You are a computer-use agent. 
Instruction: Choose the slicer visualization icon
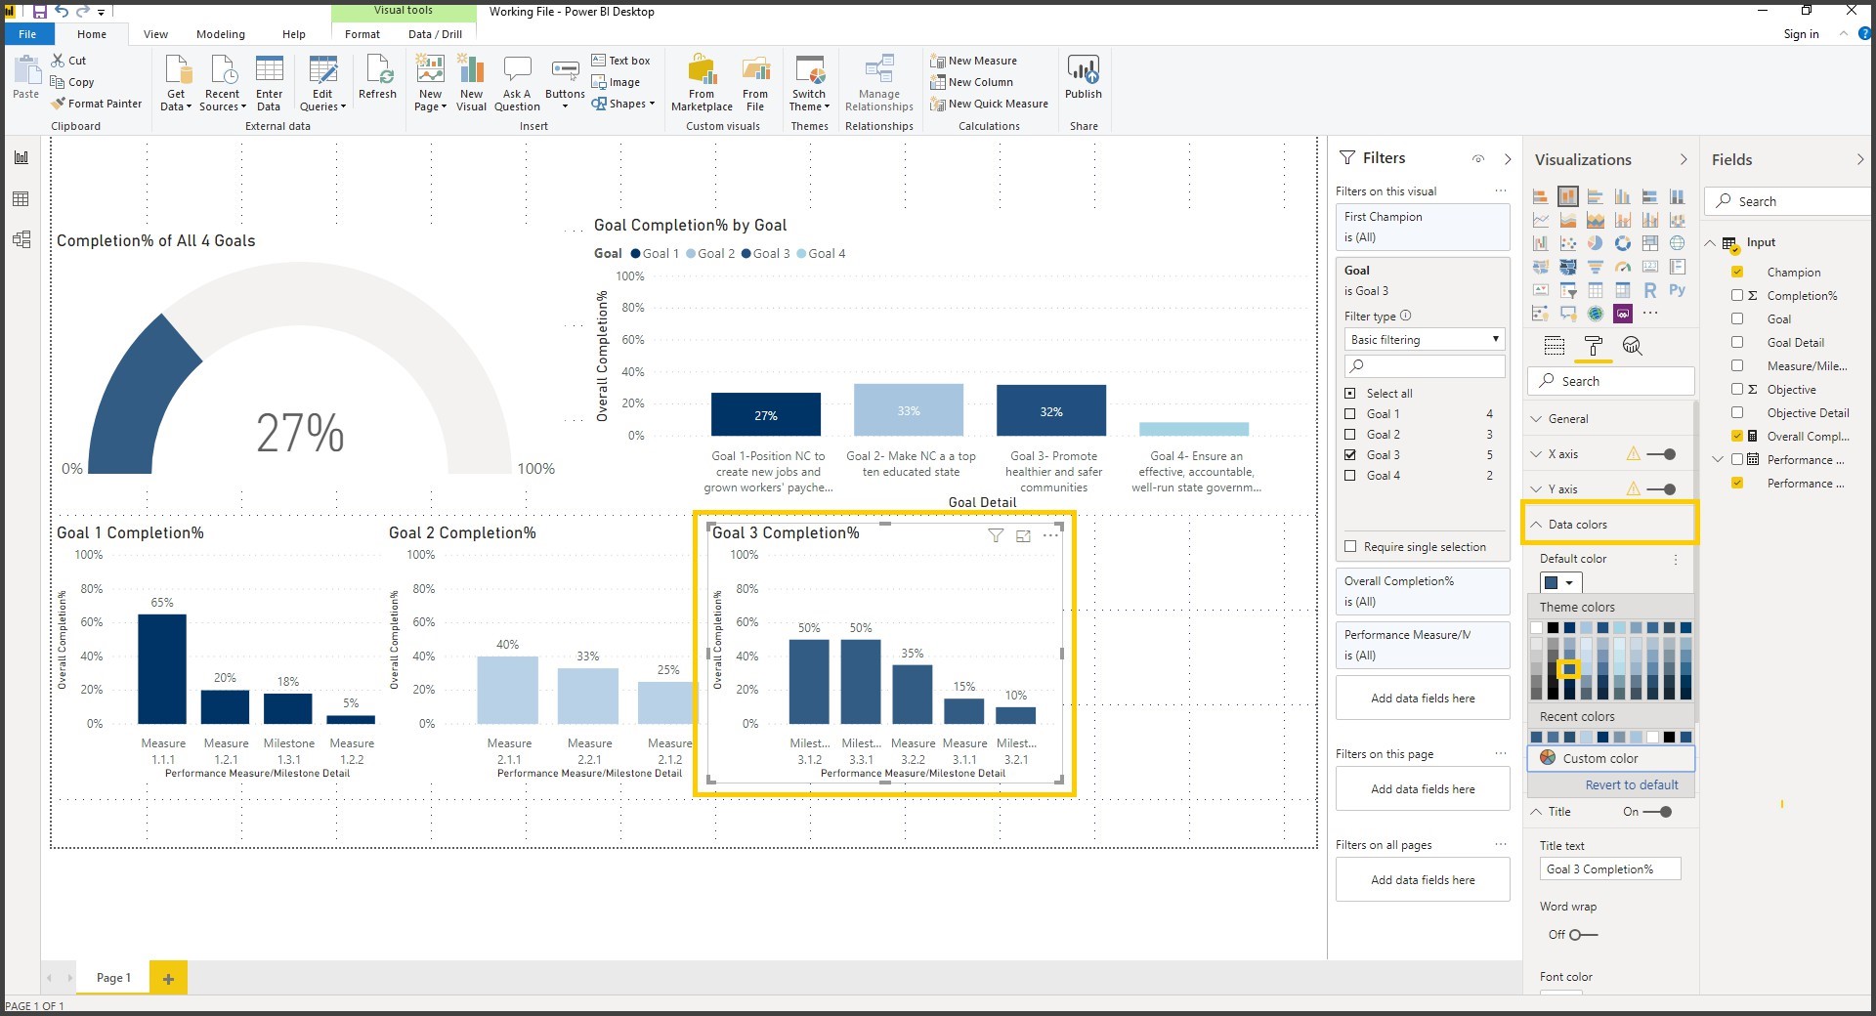point(1568,289)
